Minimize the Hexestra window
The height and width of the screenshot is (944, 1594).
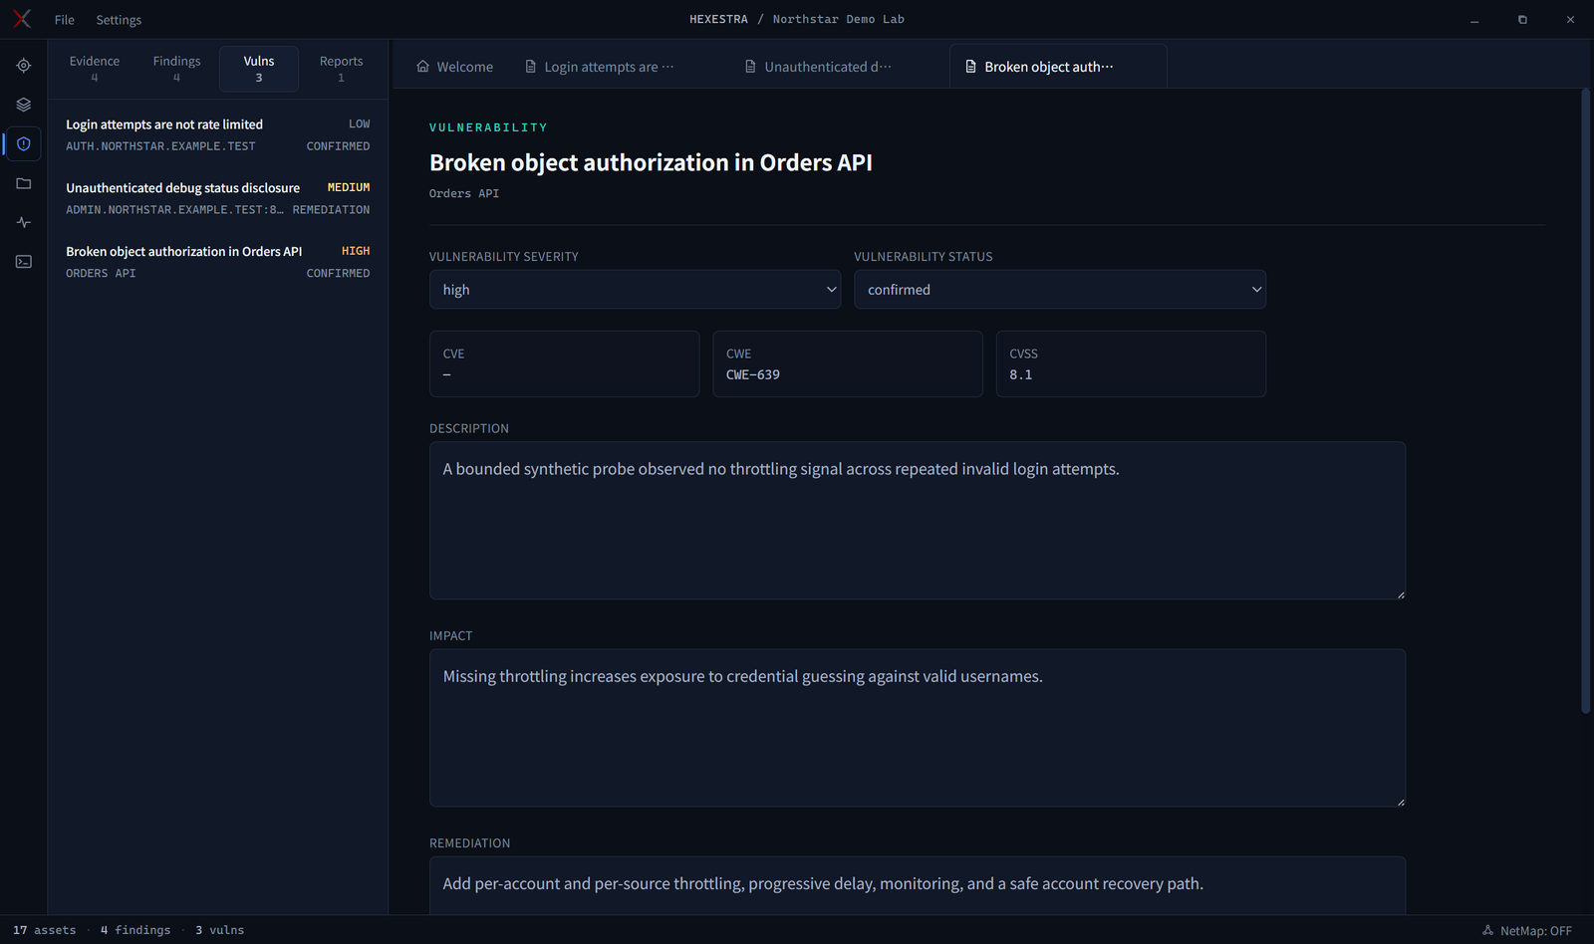[1474, 20]
